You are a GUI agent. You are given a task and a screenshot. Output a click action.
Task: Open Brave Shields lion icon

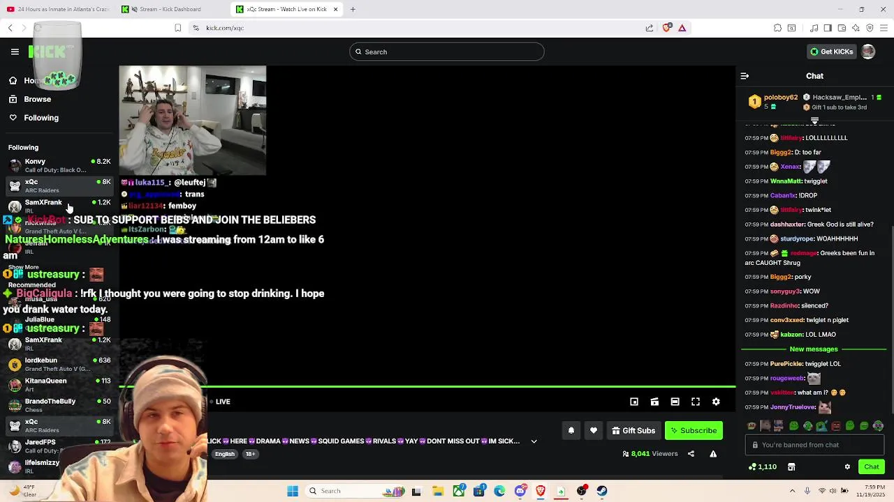pyautogui.click(x=666, y=28)
